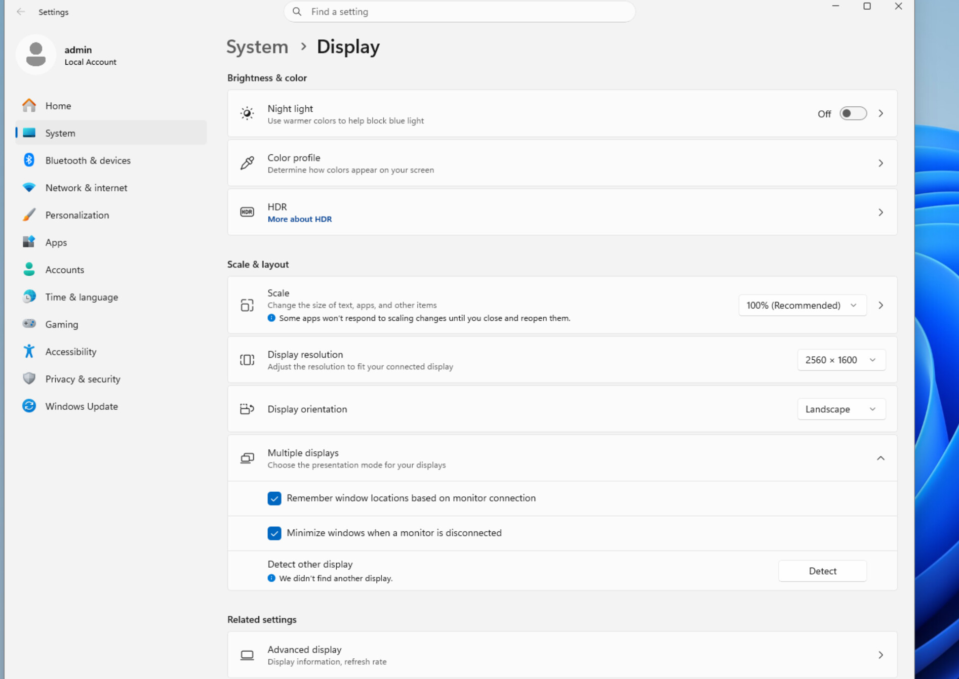Open the More about HDR link

pyautogui.click(x=300, y=219)
